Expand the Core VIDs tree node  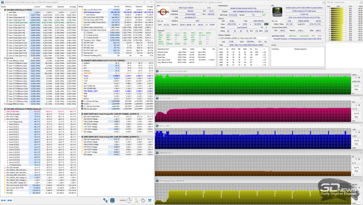tap(5, 12)
